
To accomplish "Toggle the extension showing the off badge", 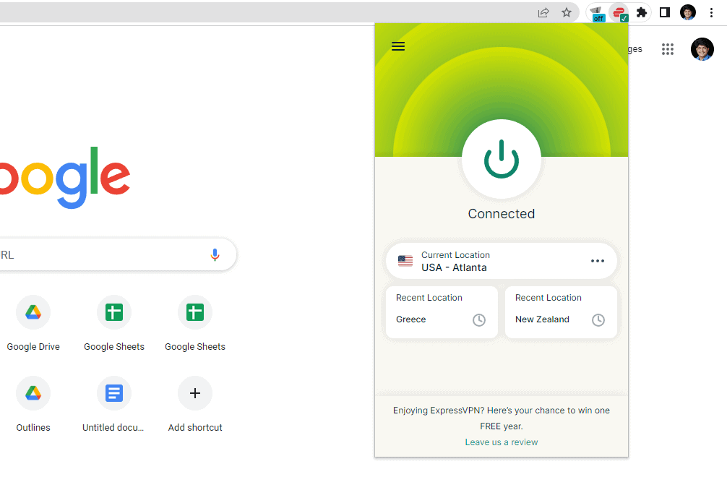I will click(597, 12).
